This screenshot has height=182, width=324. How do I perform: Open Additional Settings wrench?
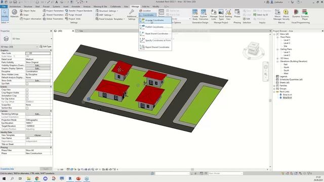(132, 15)
